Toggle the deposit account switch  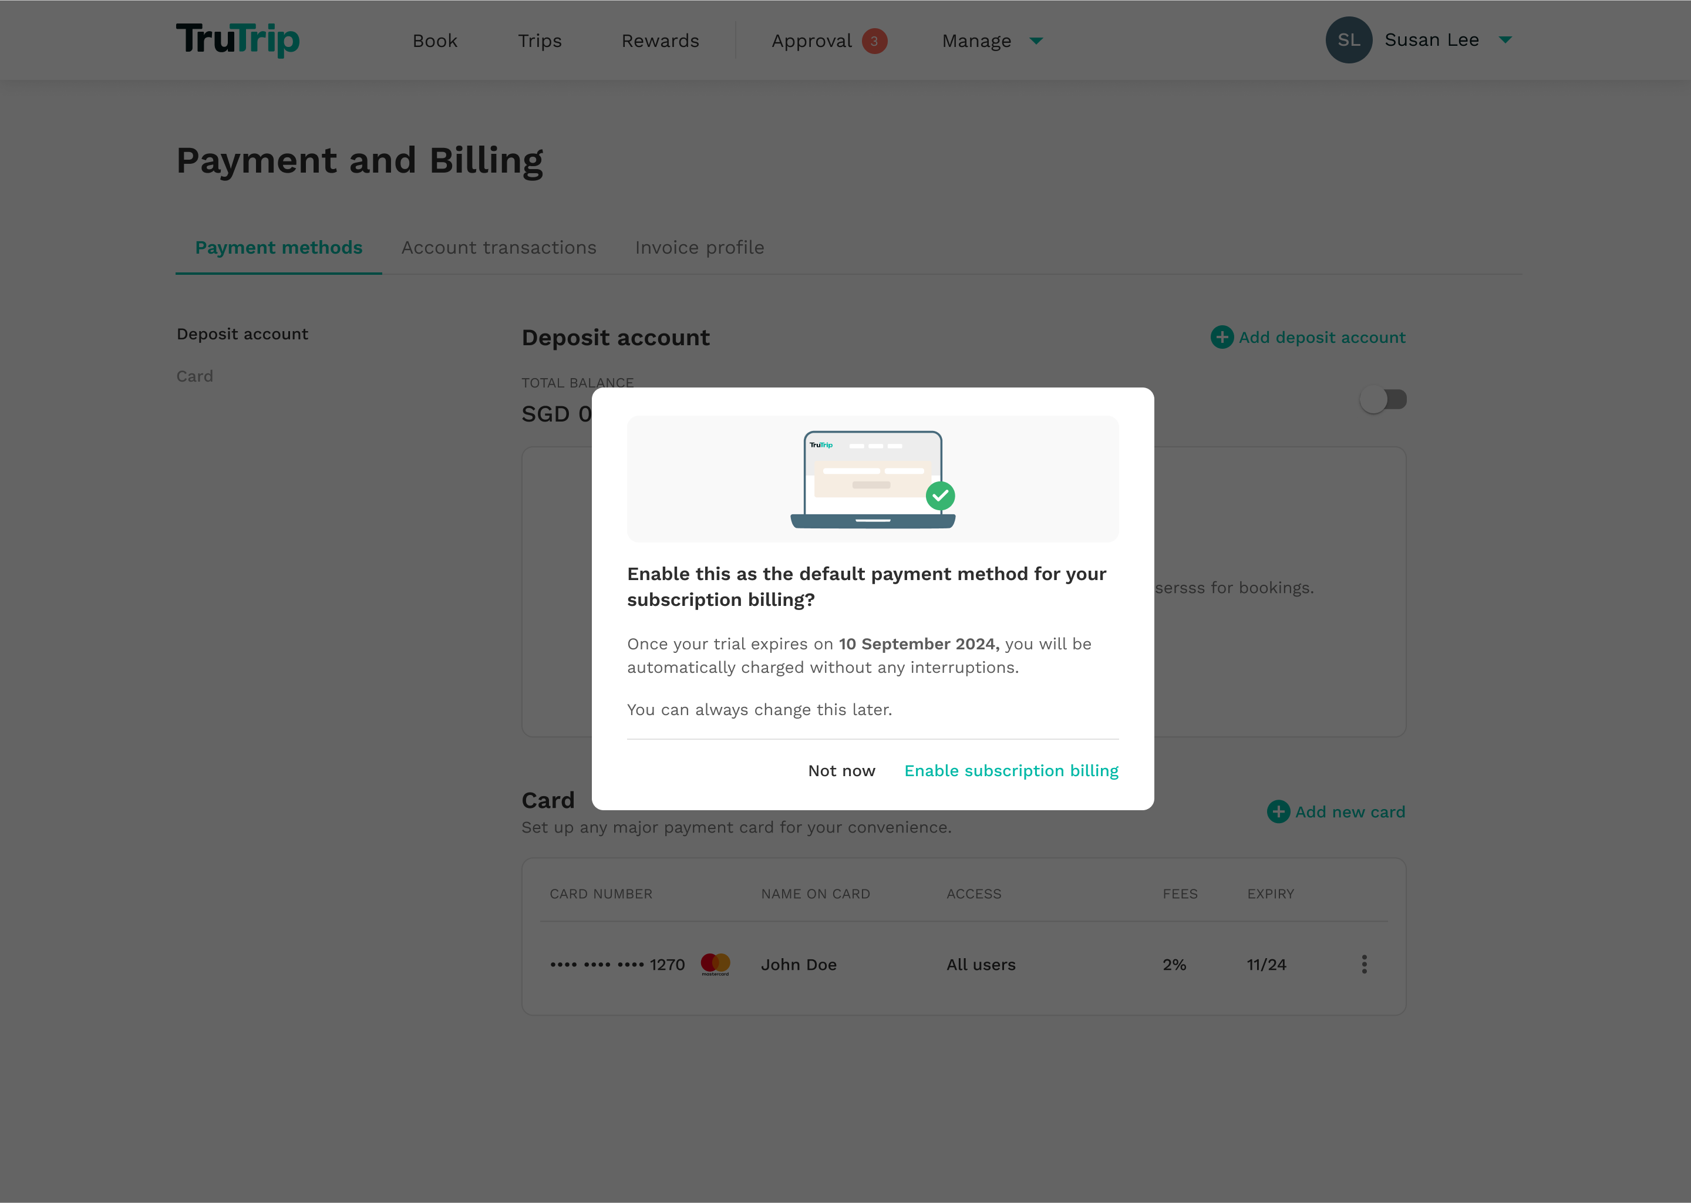[x=1383, y=400]
